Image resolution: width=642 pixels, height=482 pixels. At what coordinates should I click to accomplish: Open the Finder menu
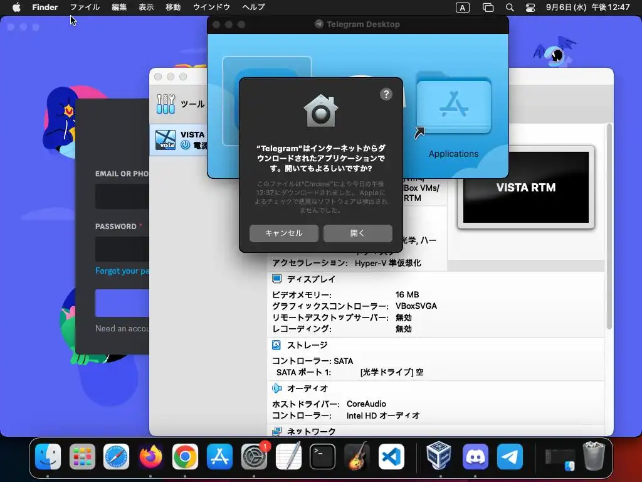(45, 7)
